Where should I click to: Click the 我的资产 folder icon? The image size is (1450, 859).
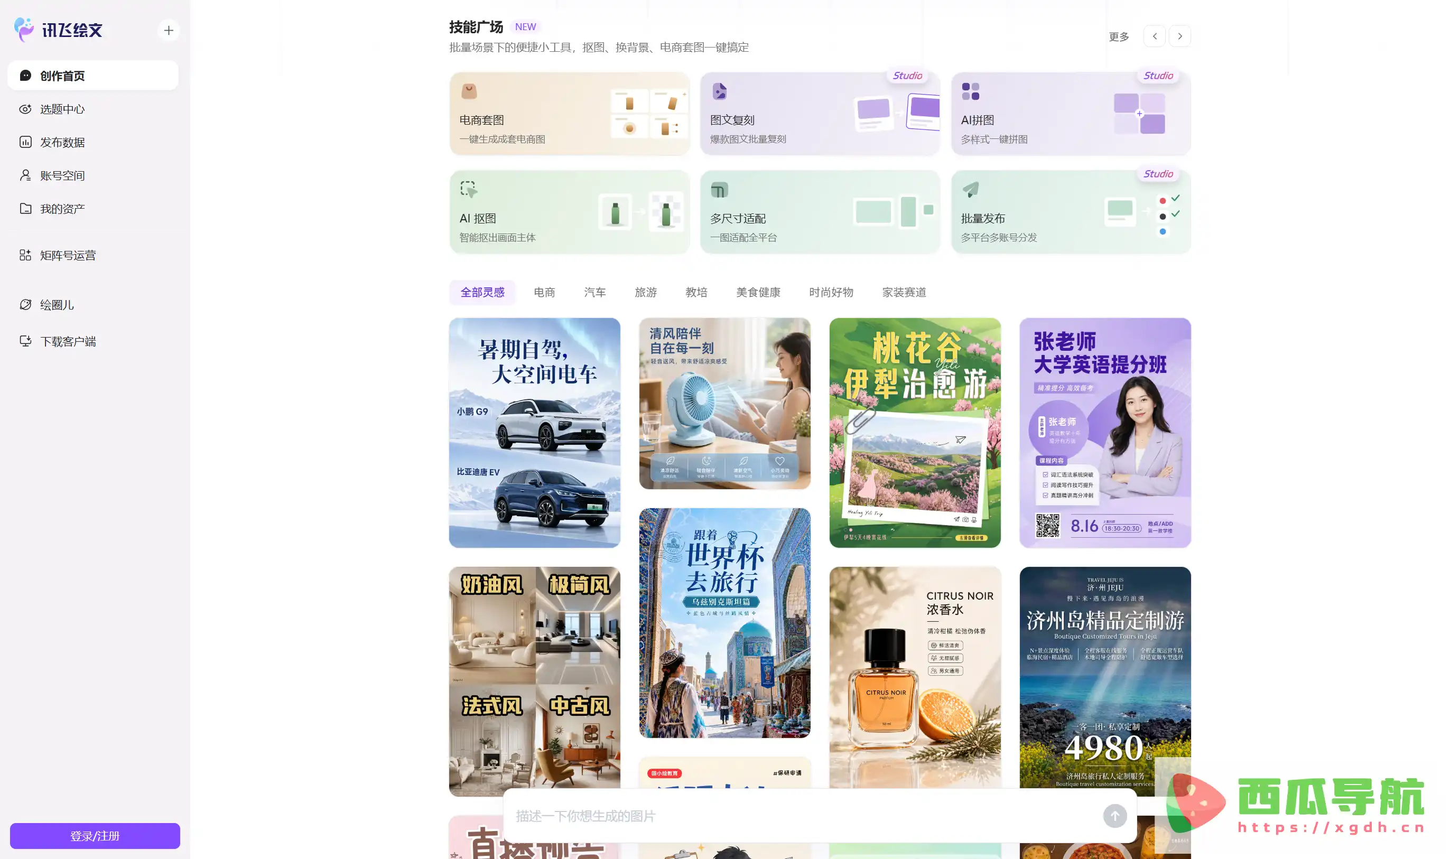point(25,208)
